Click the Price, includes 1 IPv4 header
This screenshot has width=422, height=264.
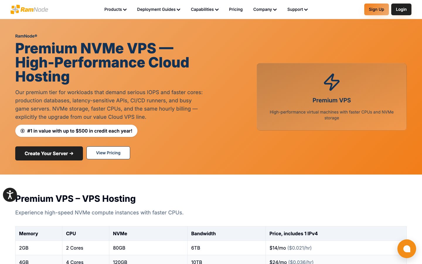336,233
